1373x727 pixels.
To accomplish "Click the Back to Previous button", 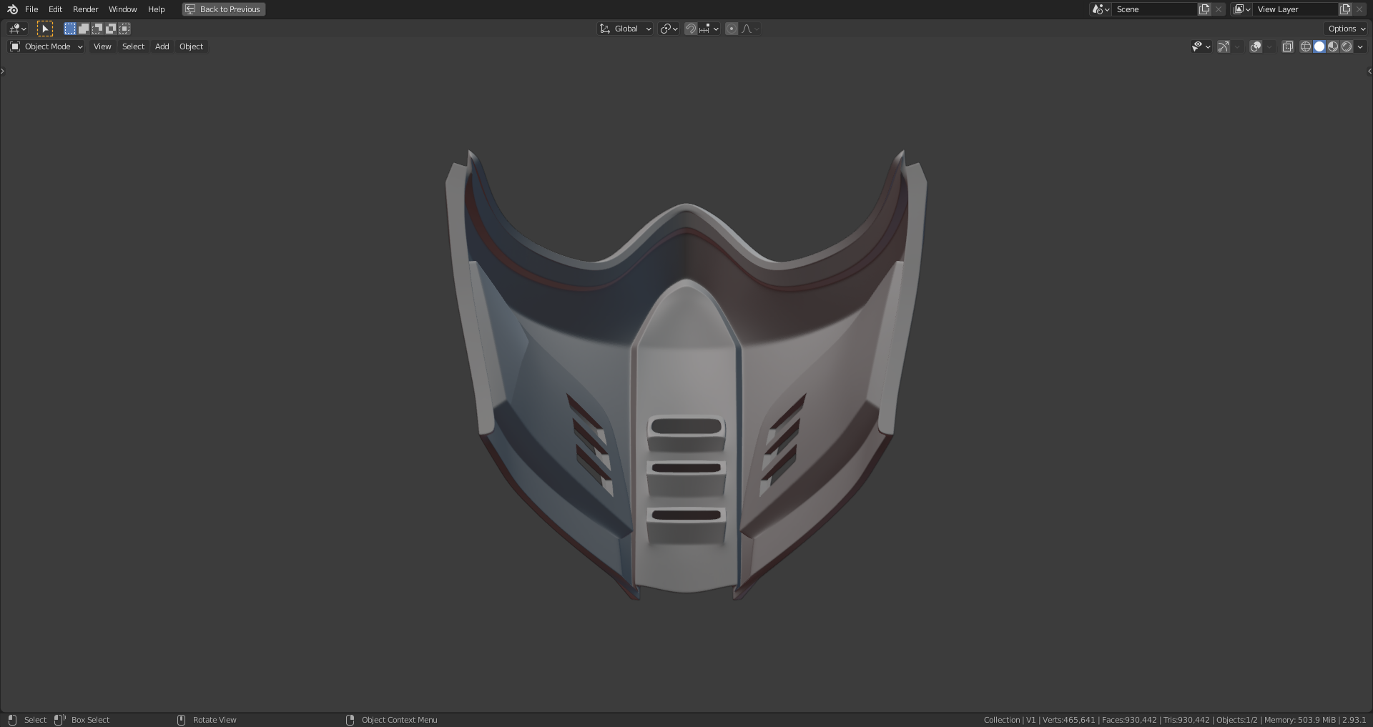I will 224,9.
